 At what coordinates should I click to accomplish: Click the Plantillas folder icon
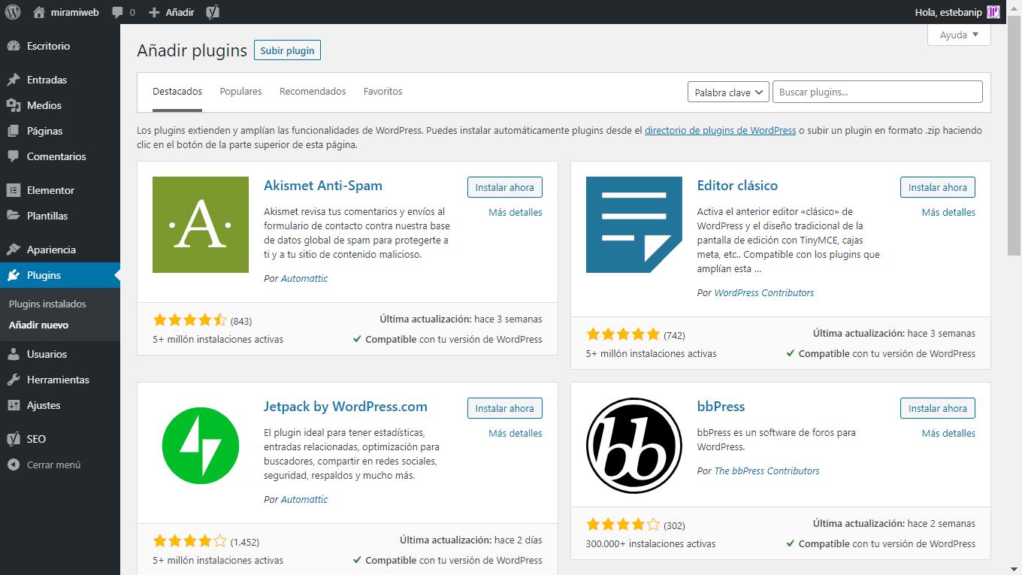point(13,216)
